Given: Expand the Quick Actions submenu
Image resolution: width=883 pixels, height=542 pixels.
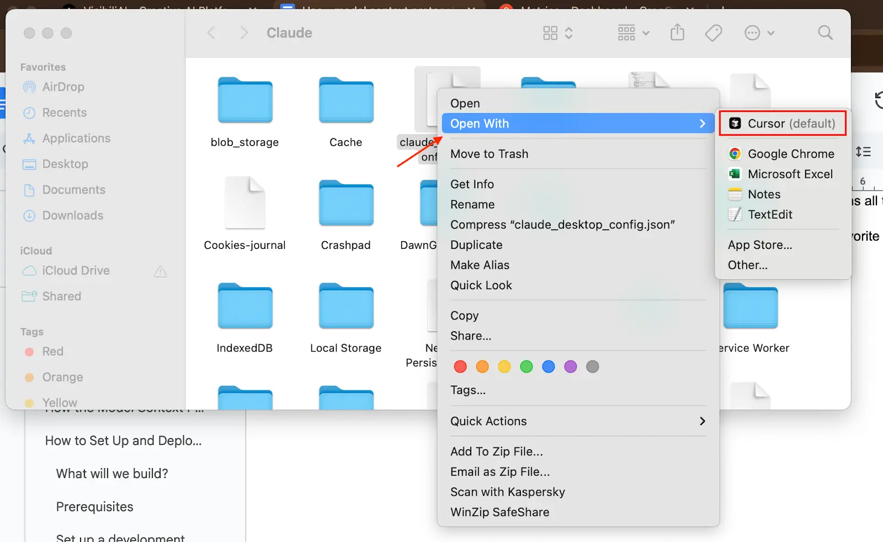Looking at the screenshot, I should (578, 421).
